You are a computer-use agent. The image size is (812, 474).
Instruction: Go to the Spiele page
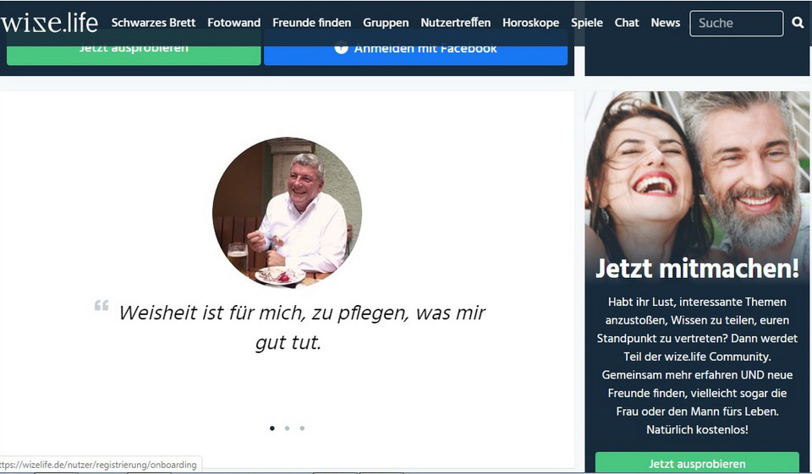tap(587, 23)
